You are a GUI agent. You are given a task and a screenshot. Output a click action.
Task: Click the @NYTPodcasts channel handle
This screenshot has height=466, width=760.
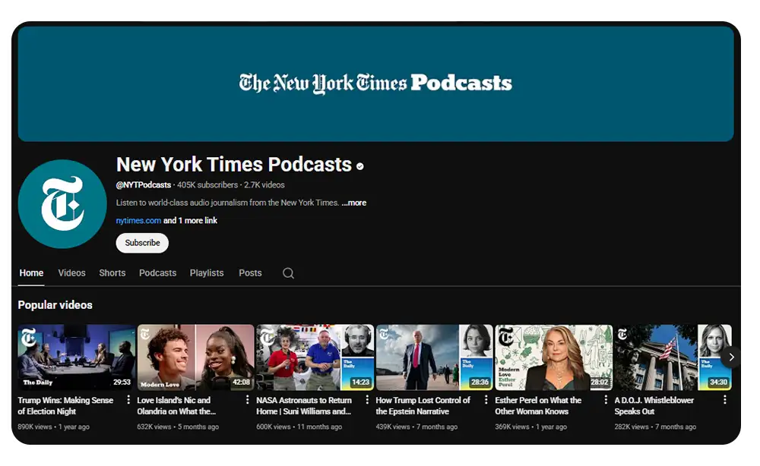pyautogui.click(x=142, y=184)
